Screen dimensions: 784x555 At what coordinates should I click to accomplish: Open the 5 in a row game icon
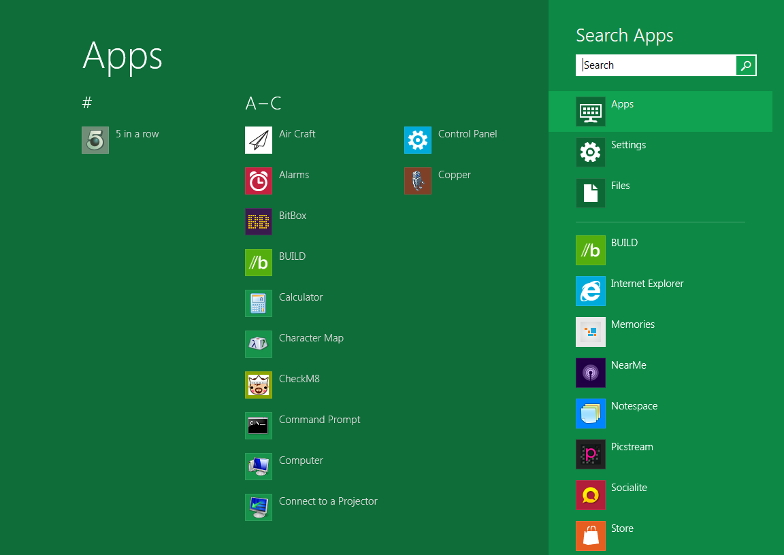95,140
